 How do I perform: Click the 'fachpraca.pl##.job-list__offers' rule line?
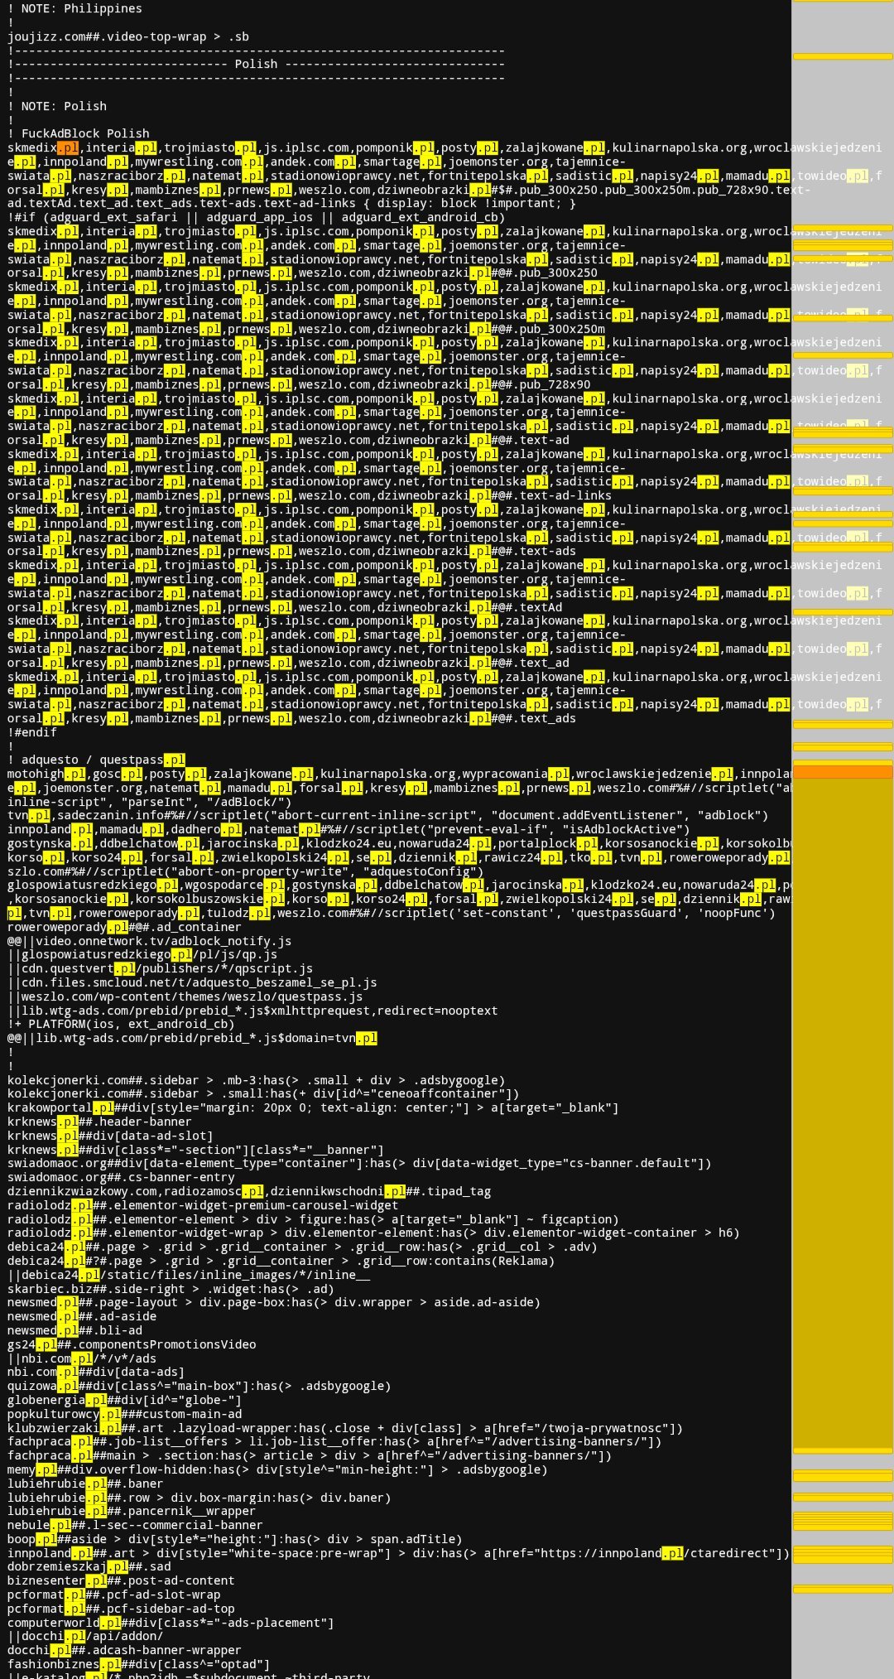[334, 1441]
